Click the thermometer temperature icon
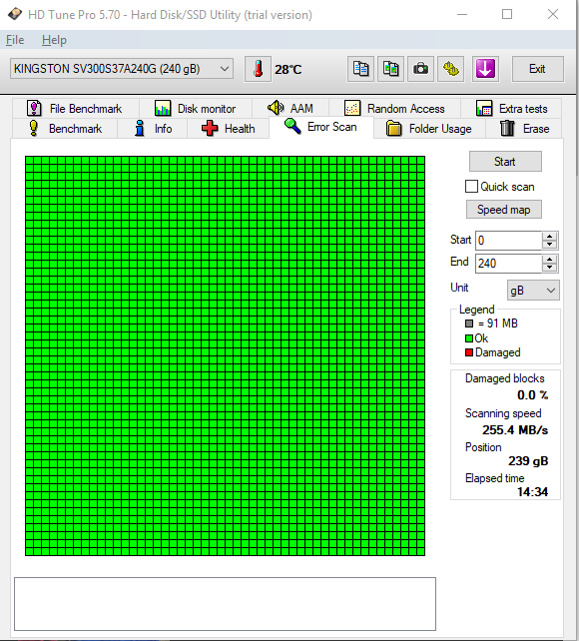The width and height of the screenshot is (579, 641). pos(258,69)
